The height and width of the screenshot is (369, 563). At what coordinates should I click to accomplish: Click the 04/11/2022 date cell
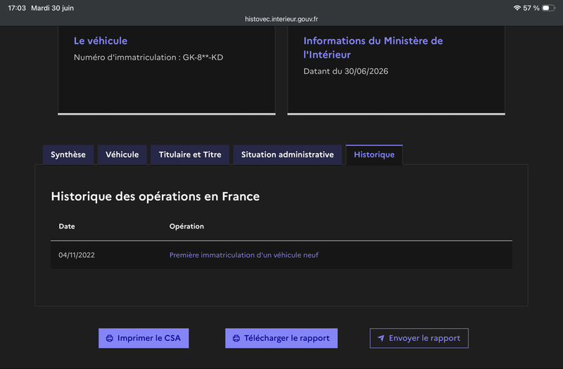(x=77, y=255)
